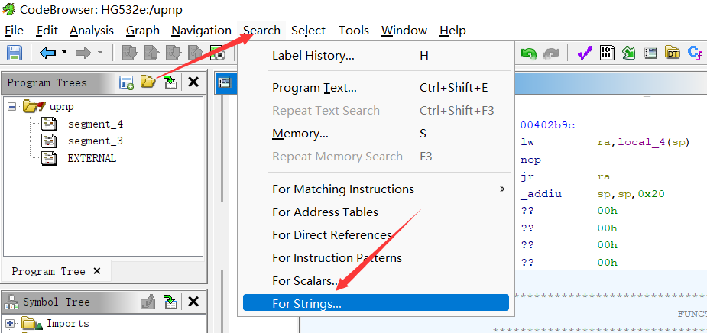
Task: Select the upnp root folder
Action: coord(62,107)
